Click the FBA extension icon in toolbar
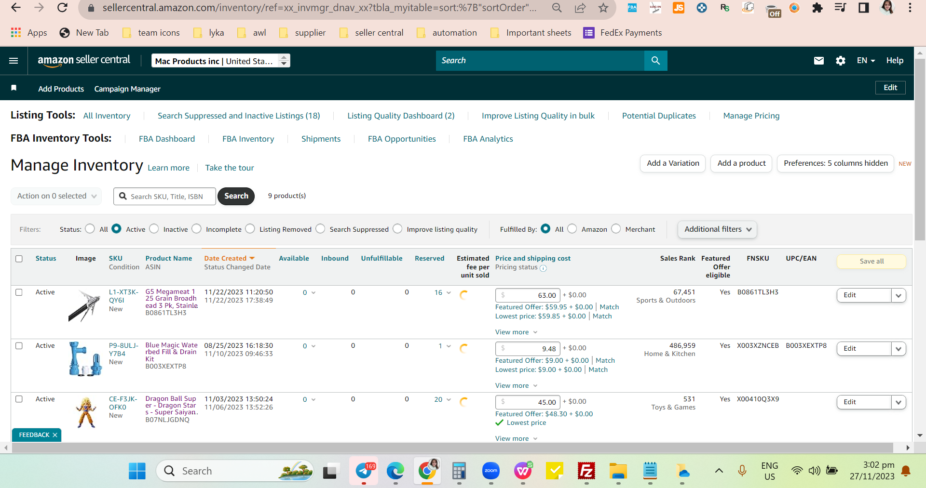 632,8
